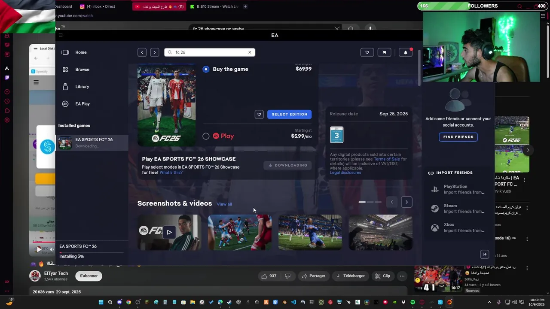Open Twitch in browser sidebar
Image resolution: width=550 pixels, height=309 pixels.
[7, 78]
